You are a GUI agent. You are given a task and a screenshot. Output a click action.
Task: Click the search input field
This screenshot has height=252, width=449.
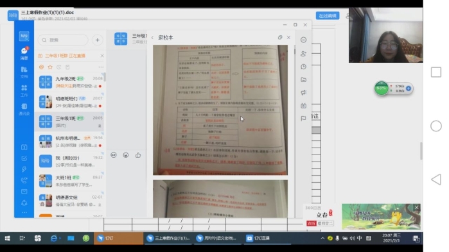(x=64, y=40)
